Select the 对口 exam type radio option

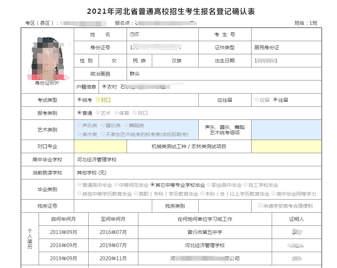coord(98,99)
